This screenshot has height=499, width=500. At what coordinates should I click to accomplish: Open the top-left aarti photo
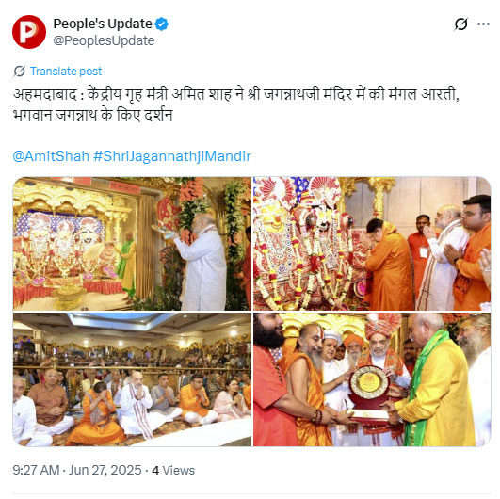tap(132, 244)
